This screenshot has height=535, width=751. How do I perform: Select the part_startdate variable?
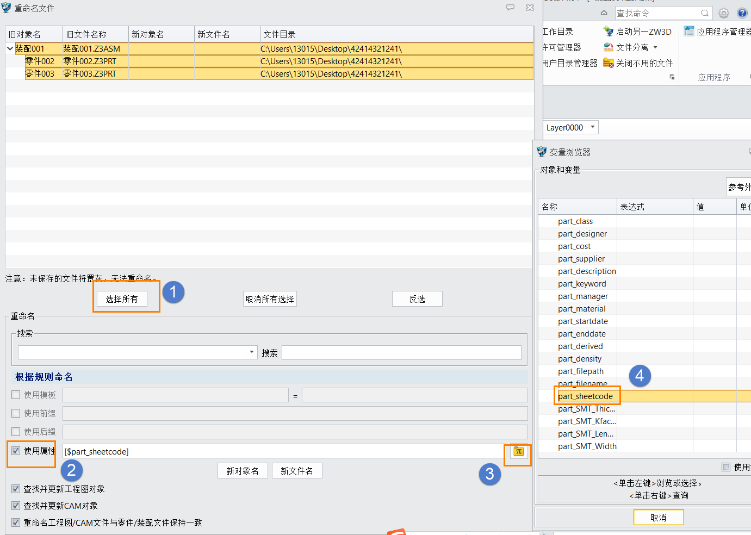pos(583,321)
